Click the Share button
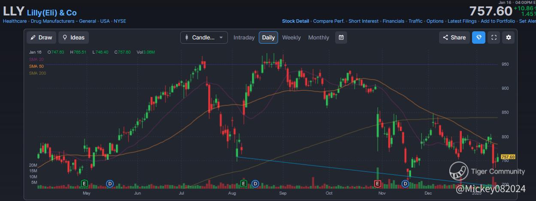 (x=454, y=37)
